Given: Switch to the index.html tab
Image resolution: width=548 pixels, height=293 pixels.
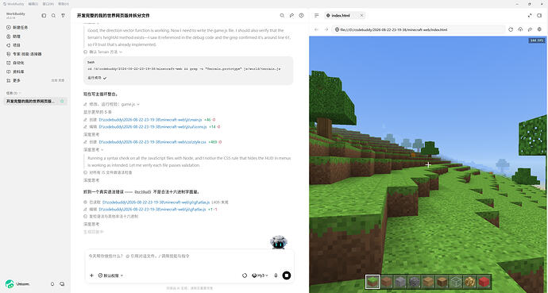Looking at the screenshot, I should [341, 15].
